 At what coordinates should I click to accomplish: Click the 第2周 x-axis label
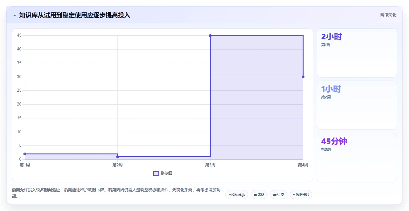click(x=117, y=165)
